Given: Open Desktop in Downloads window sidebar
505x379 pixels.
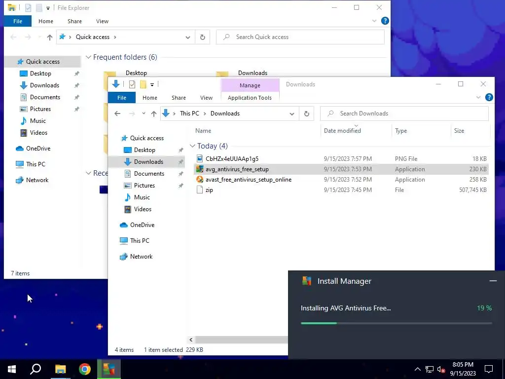Looking at the screenshot, I should [144, 150].
